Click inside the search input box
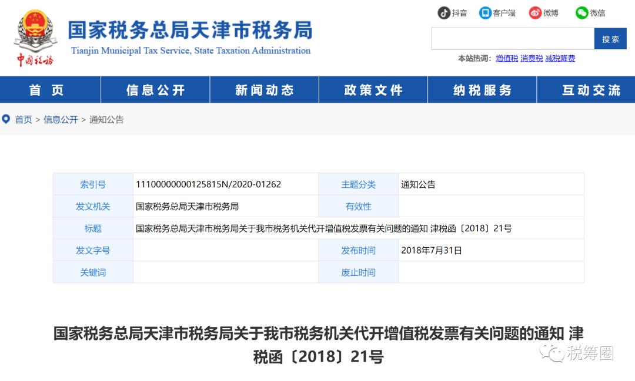 (x=512, y=38)
